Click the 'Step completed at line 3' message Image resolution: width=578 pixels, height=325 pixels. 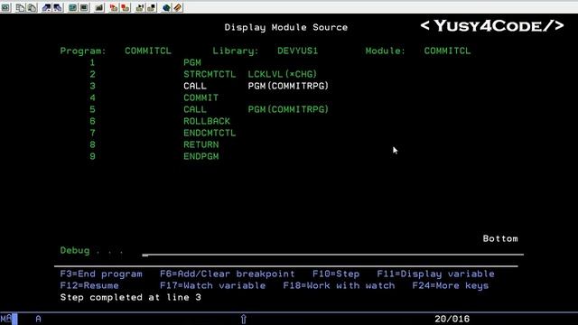(x=130, y=297)
